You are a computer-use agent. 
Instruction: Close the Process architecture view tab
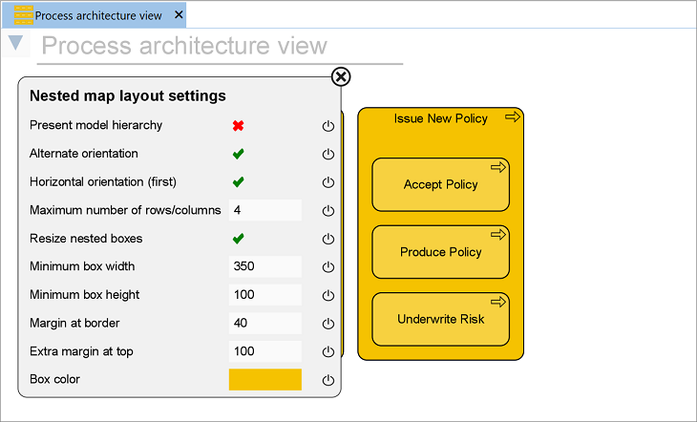pos(179,15)
